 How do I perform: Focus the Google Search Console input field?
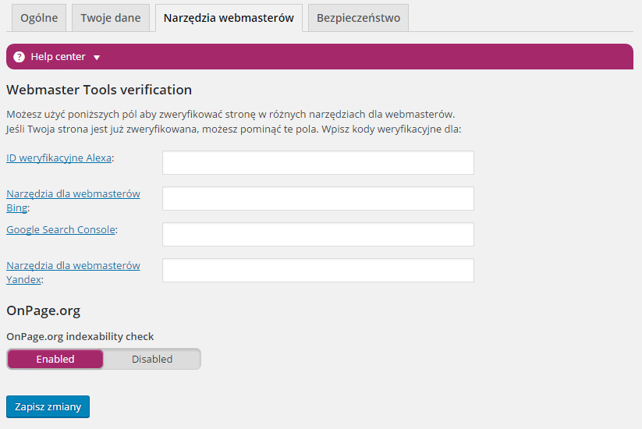pyautogui.click(x=318, y=235)
